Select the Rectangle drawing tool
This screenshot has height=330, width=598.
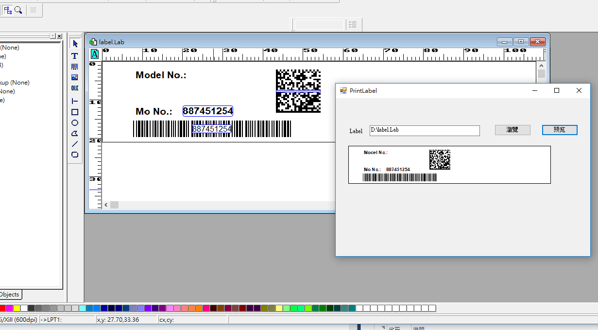[x=75, y=112]
